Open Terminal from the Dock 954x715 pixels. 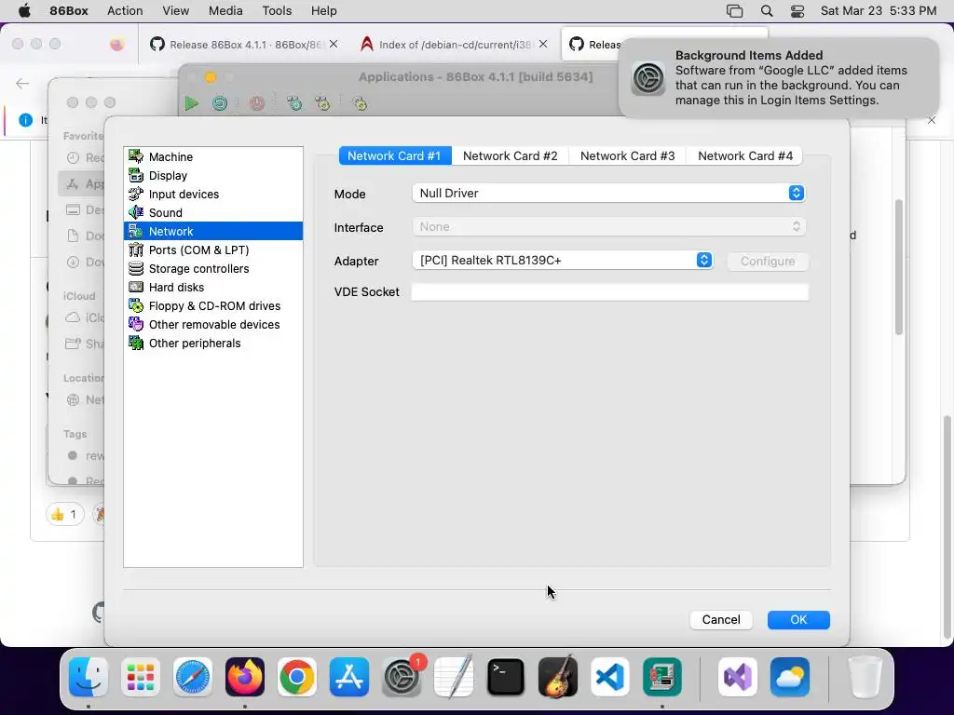click(x=506, y=677)
